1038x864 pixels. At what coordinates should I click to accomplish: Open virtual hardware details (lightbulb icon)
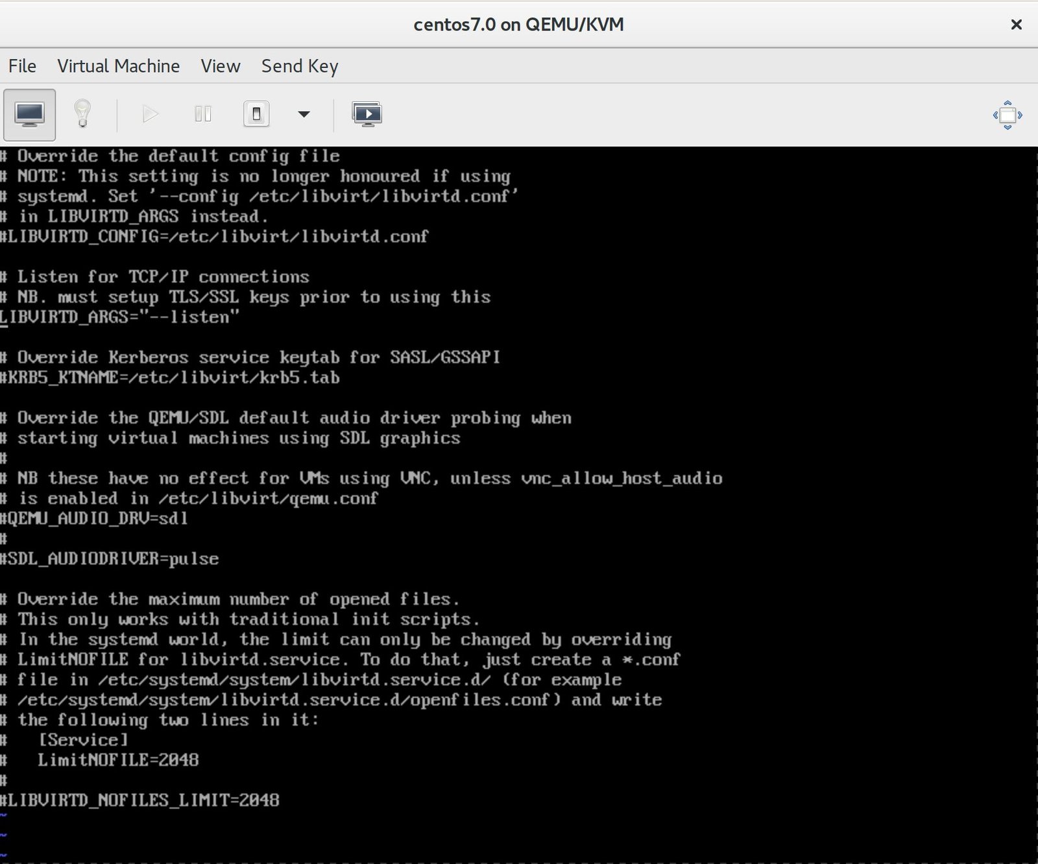click(82, 115)
